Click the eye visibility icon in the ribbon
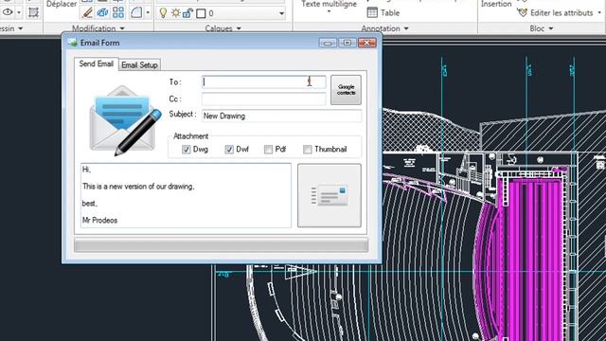This screenshot has width=606, height=341. [x=8, y=12]
